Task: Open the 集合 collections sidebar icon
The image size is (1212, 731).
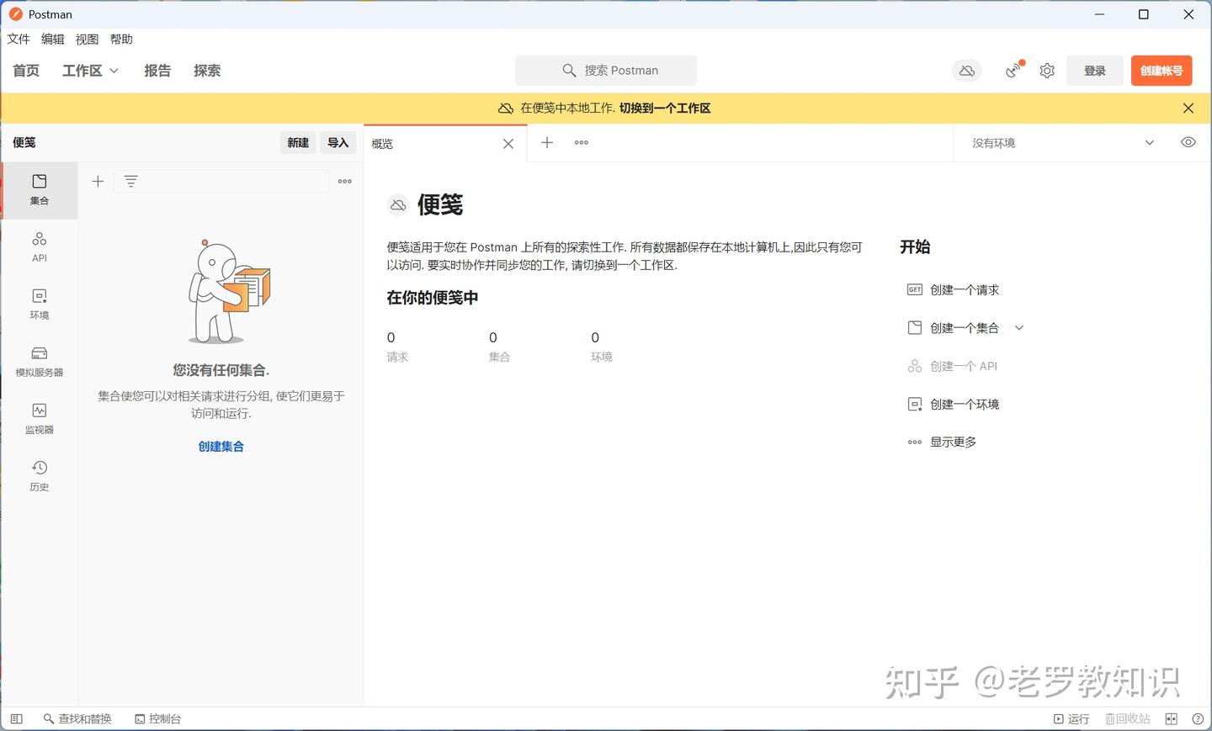Action: [x=40, y=190]
